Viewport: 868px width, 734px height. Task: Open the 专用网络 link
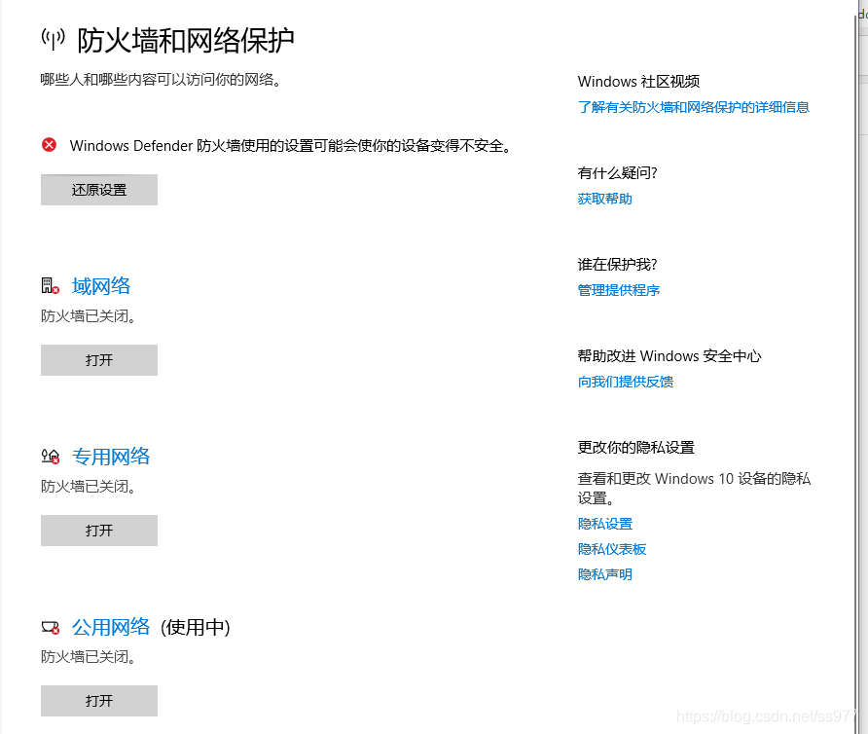point(111,457)
